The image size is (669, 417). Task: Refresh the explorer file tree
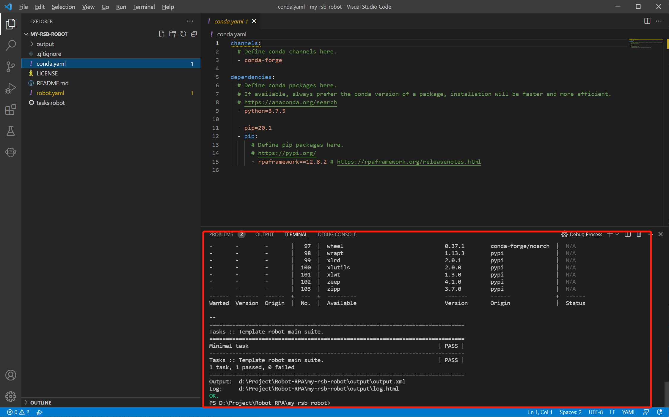pos(183,34)
